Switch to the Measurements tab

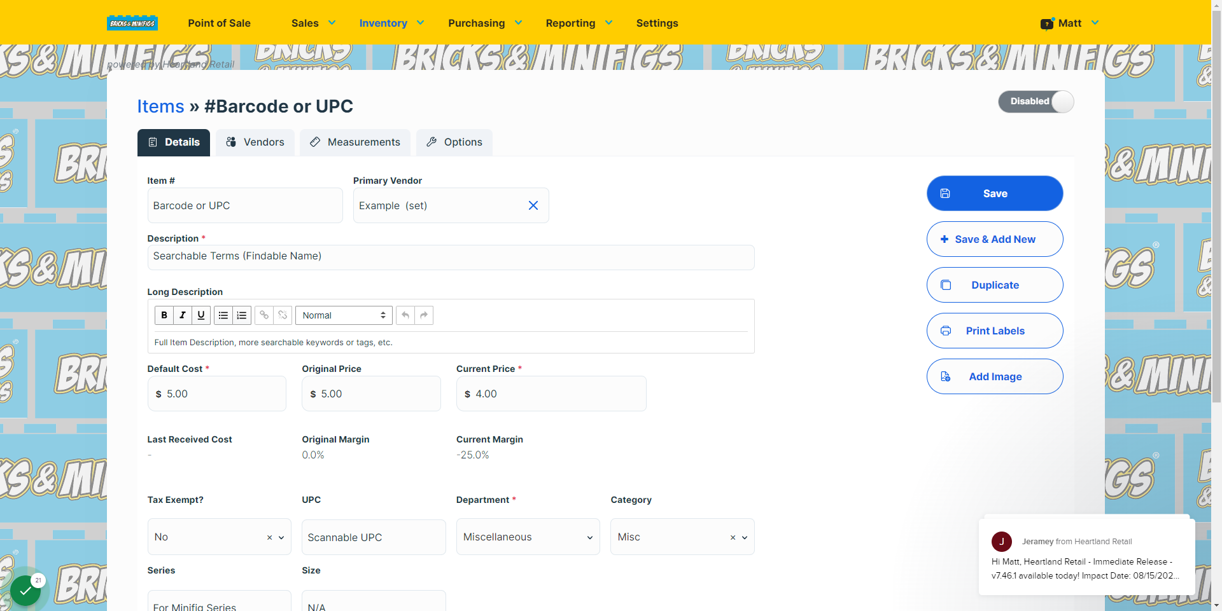[x=355, y=142]
